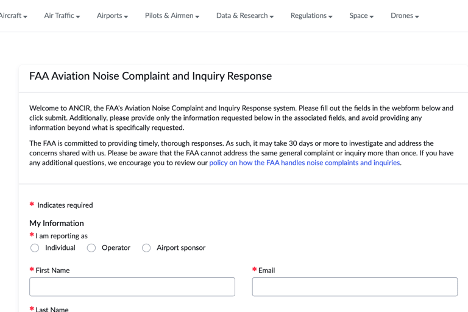Expand the Airports dropdown menu

[x=112, y=15]
